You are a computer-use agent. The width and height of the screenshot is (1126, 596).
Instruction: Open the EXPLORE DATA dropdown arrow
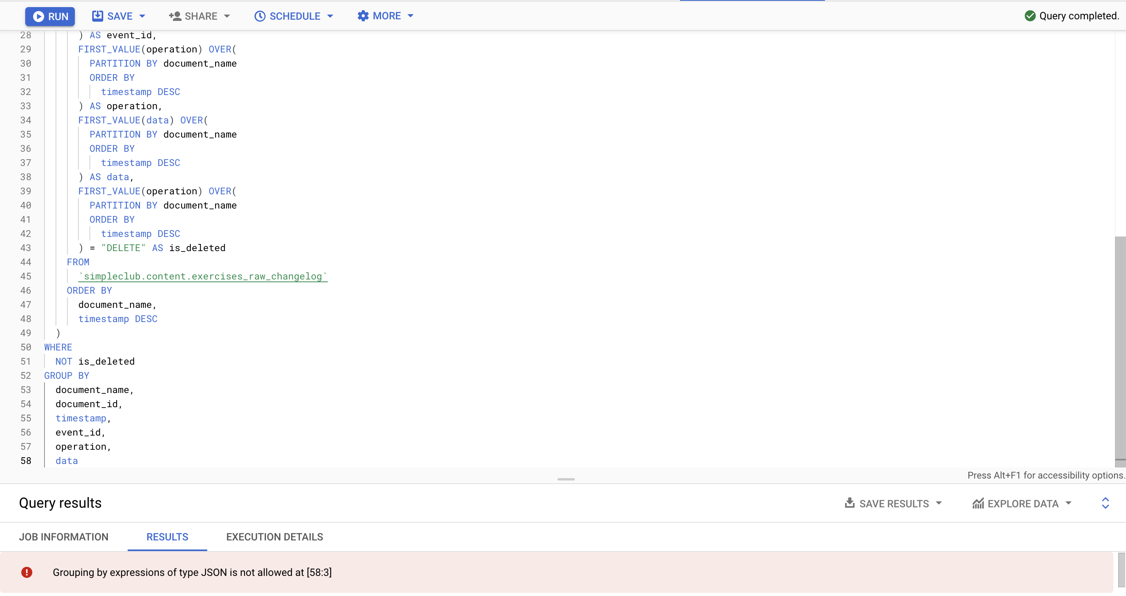point(1068,503)
